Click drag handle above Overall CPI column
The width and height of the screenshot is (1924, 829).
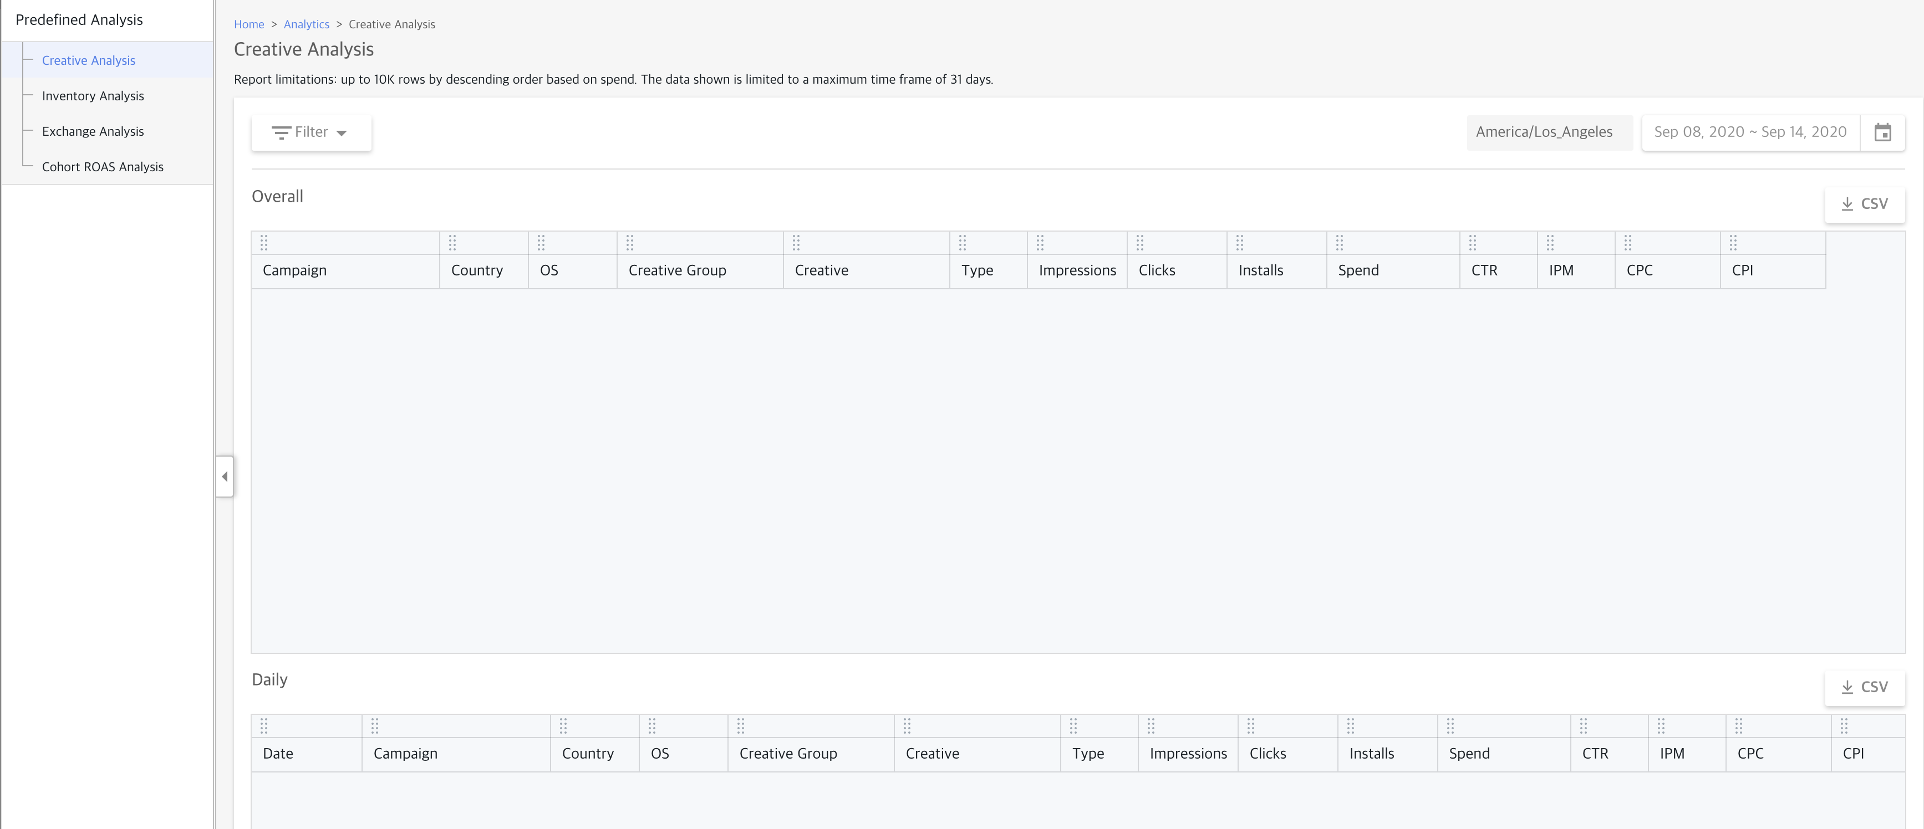(1733, 243)
